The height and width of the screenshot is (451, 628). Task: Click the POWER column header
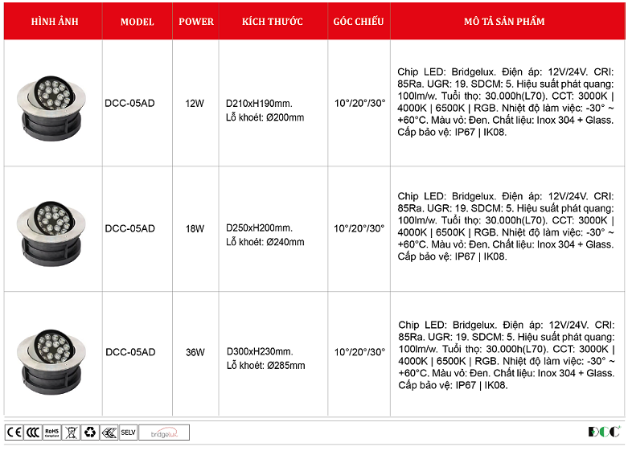pos(196,22)
